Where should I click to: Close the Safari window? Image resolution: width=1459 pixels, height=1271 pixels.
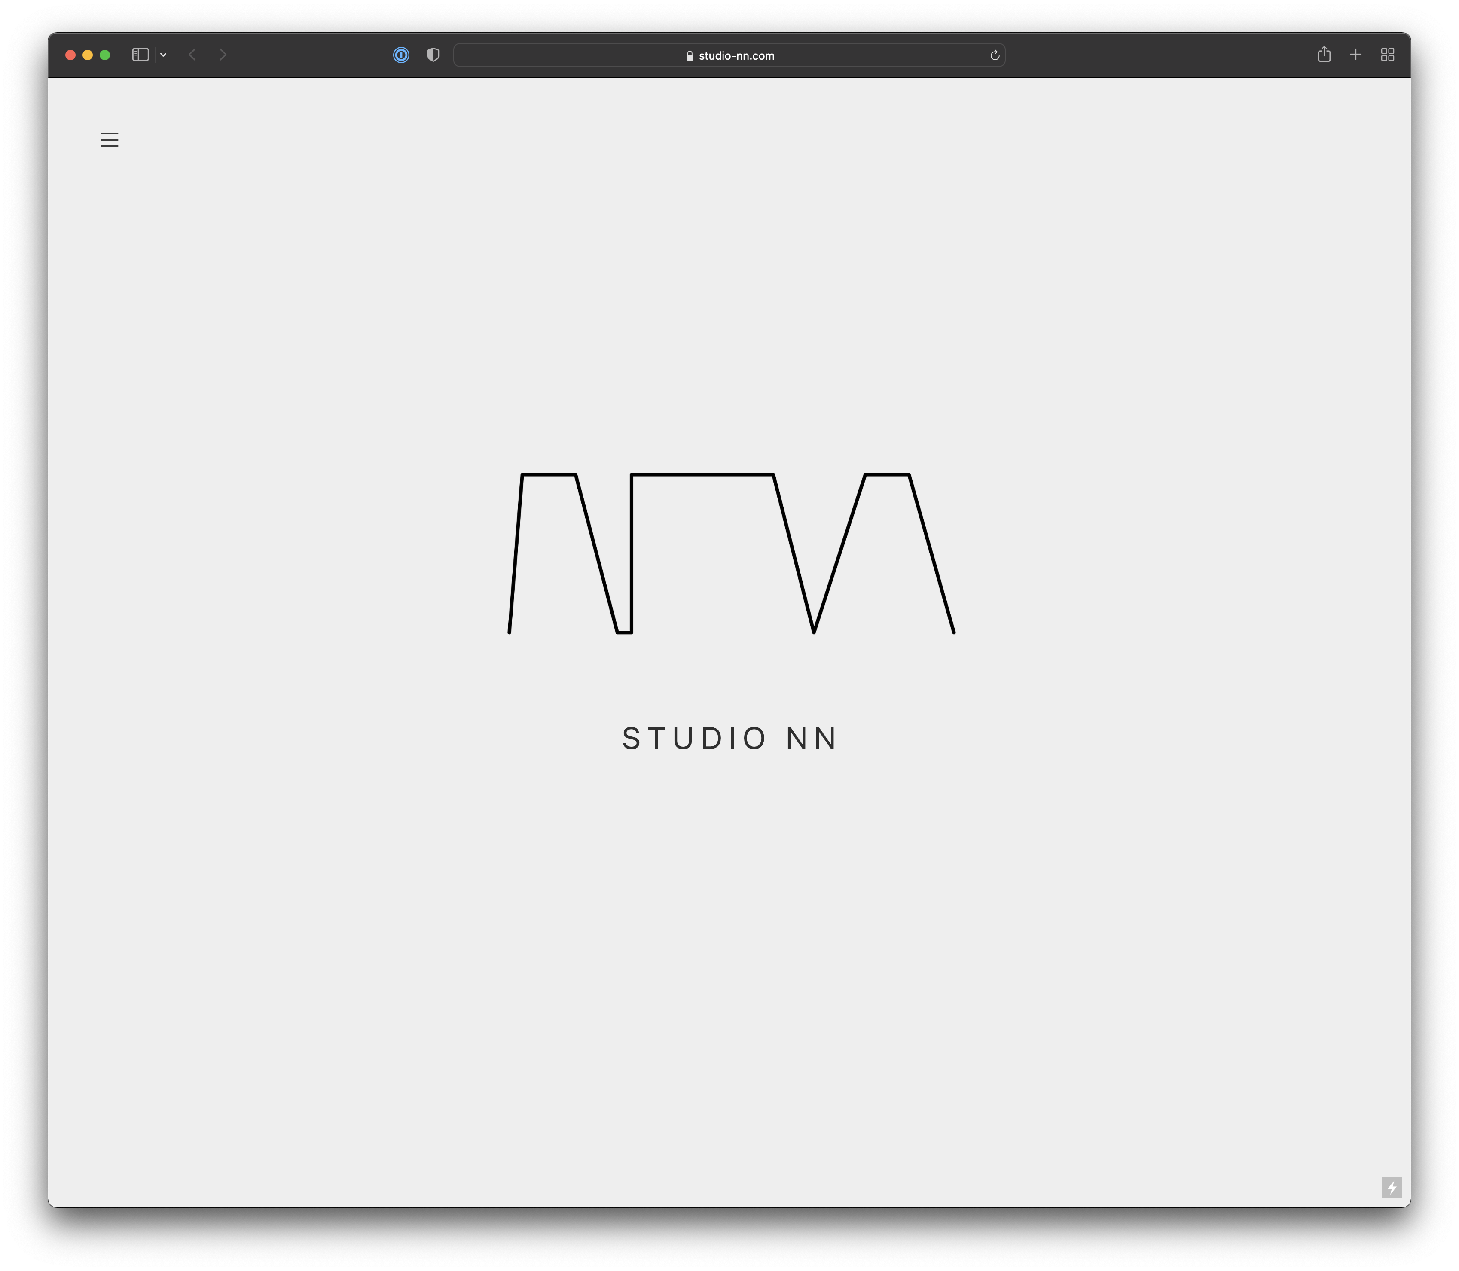70,55
